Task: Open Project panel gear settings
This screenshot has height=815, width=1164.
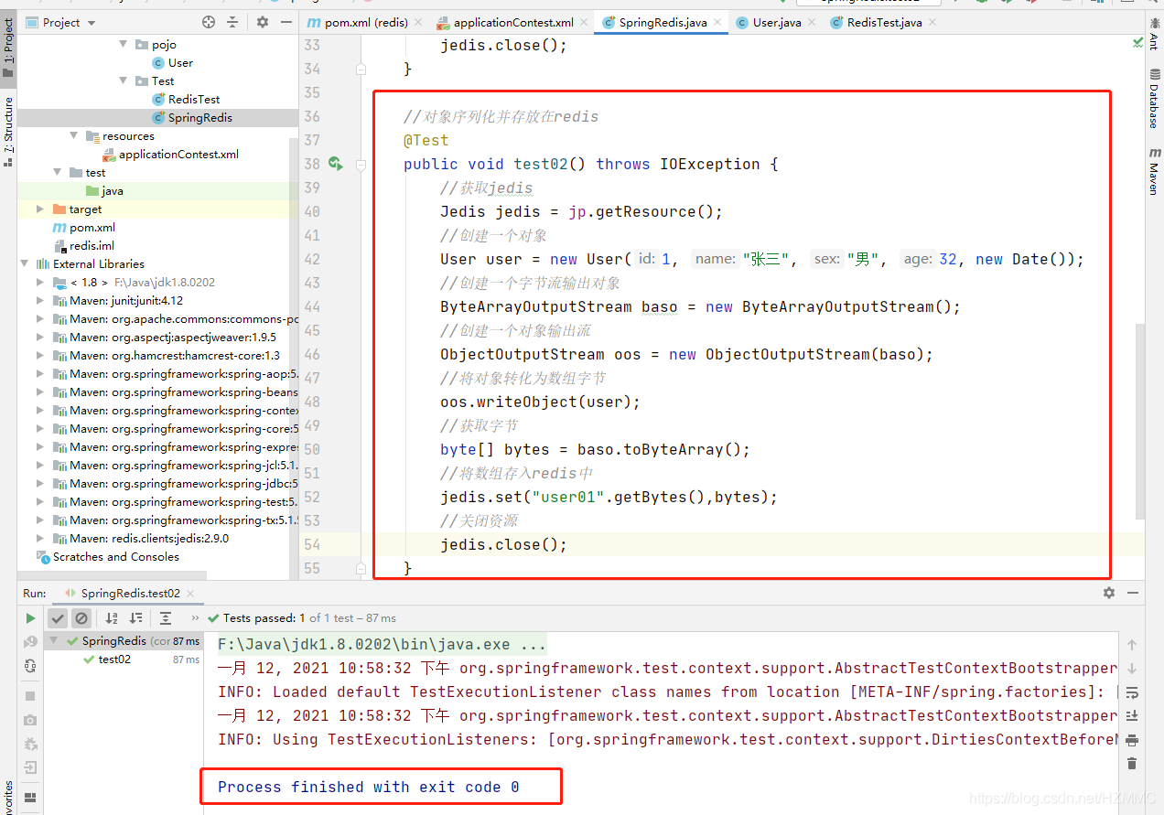Action: tap(263, 22)
